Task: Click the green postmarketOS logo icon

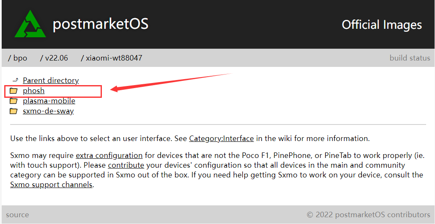Action: (x=30, y=24)
